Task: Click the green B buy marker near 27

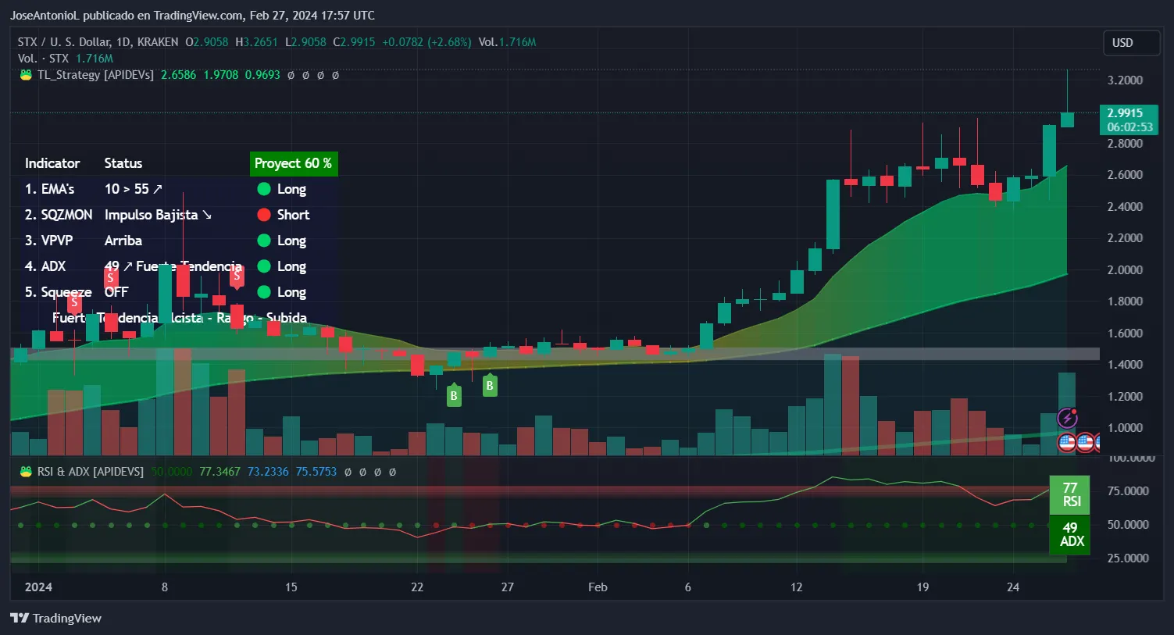Action: [490, 385]
